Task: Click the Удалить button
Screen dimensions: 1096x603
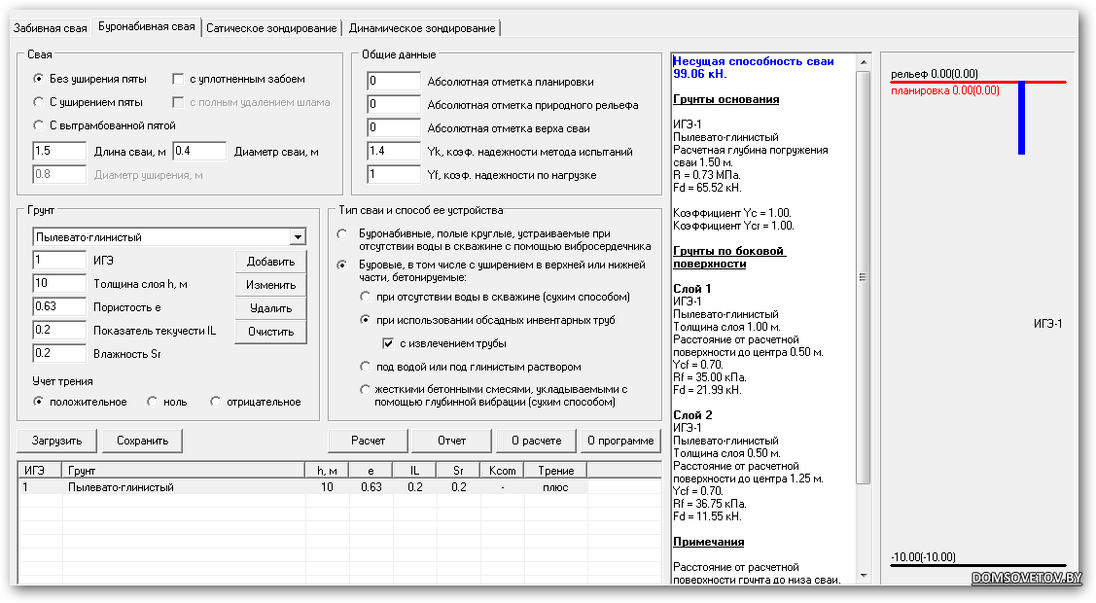Action: (x=270, y=308)
